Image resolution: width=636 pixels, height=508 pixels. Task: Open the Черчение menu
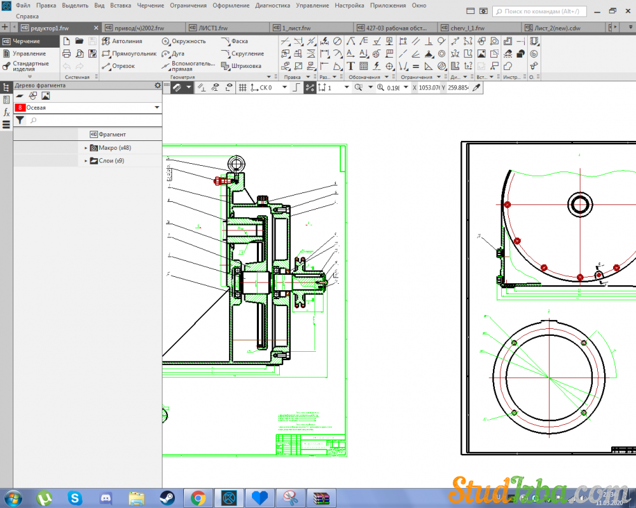[x=150, y=5]
